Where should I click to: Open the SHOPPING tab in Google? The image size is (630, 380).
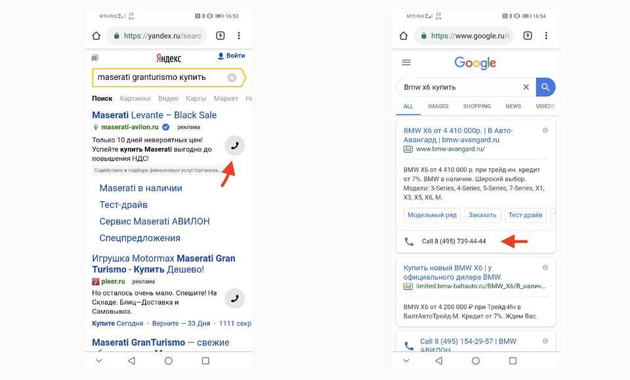[x=477, y=106]
